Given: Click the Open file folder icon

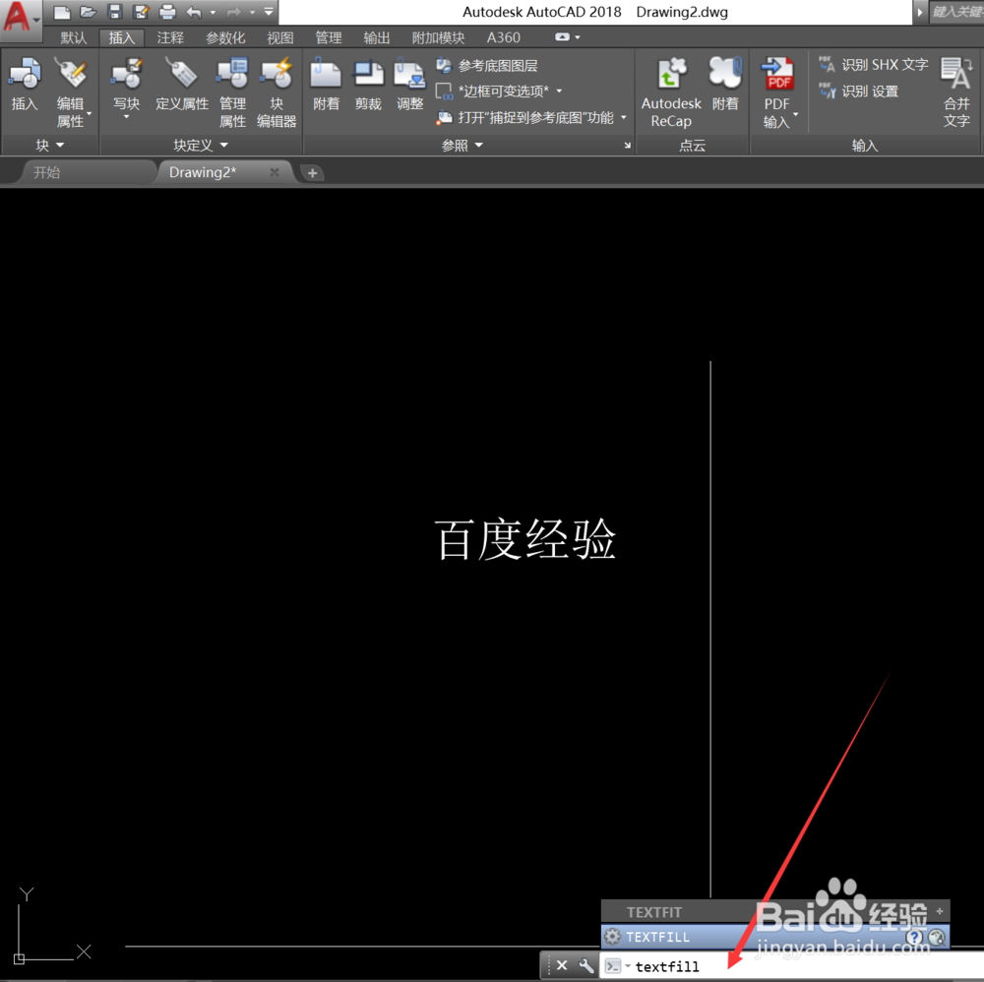Looking at the screenshot, I should [88, 11].
